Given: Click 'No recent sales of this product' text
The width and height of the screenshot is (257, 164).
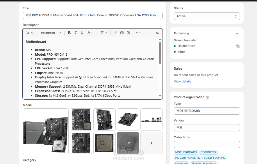Looking at the screenshot, I should click(196, 75).
